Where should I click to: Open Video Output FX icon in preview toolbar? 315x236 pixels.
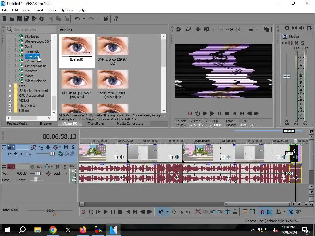198,29
